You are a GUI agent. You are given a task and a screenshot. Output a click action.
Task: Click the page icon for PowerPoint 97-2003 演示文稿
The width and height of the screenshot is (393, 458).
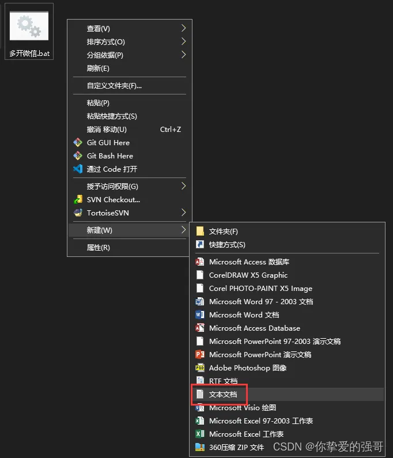[x=200, y=341]
